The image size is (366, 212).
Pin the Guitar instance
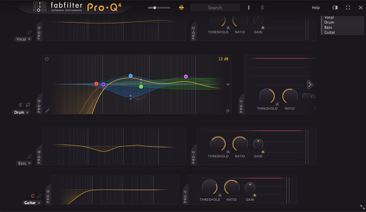coord(39,195)
